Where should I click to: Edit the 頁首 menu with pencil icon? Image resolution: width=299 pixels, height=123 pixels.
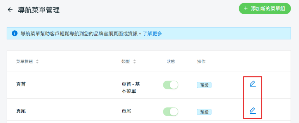point(253,84)
